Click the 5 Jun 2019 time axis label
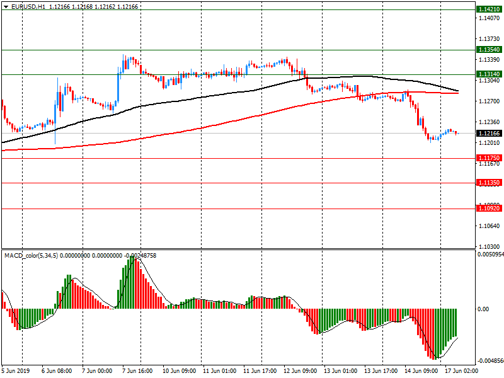 click(x=16, y=371)
